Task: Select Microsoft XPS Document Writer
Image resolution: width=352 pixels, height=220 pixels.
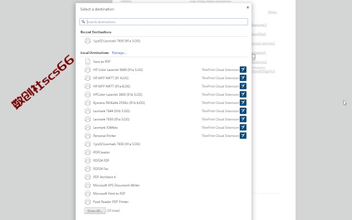Action: click(x=163, y=185)
